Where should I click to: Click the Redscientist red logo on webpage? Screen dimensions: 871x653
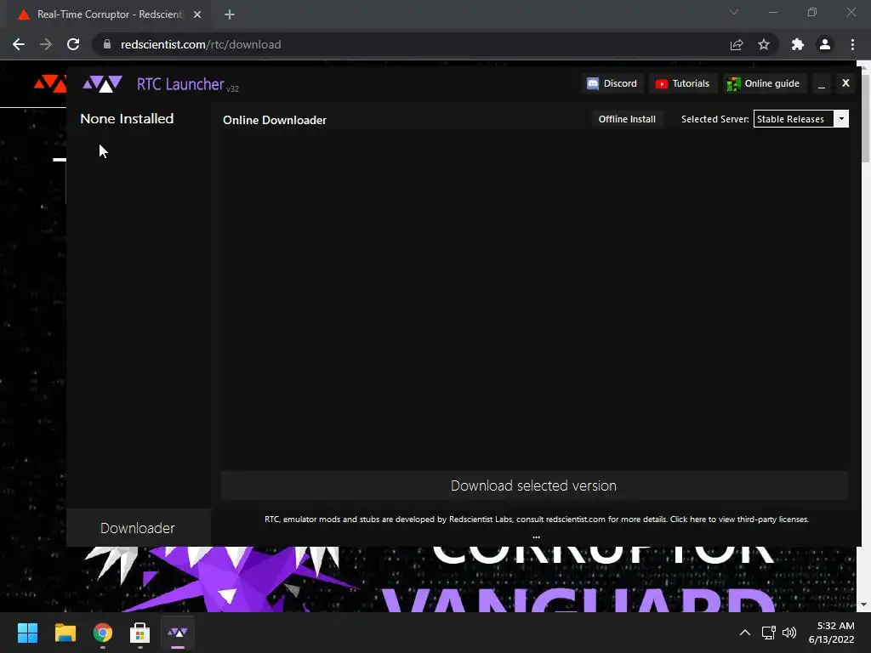50,84
